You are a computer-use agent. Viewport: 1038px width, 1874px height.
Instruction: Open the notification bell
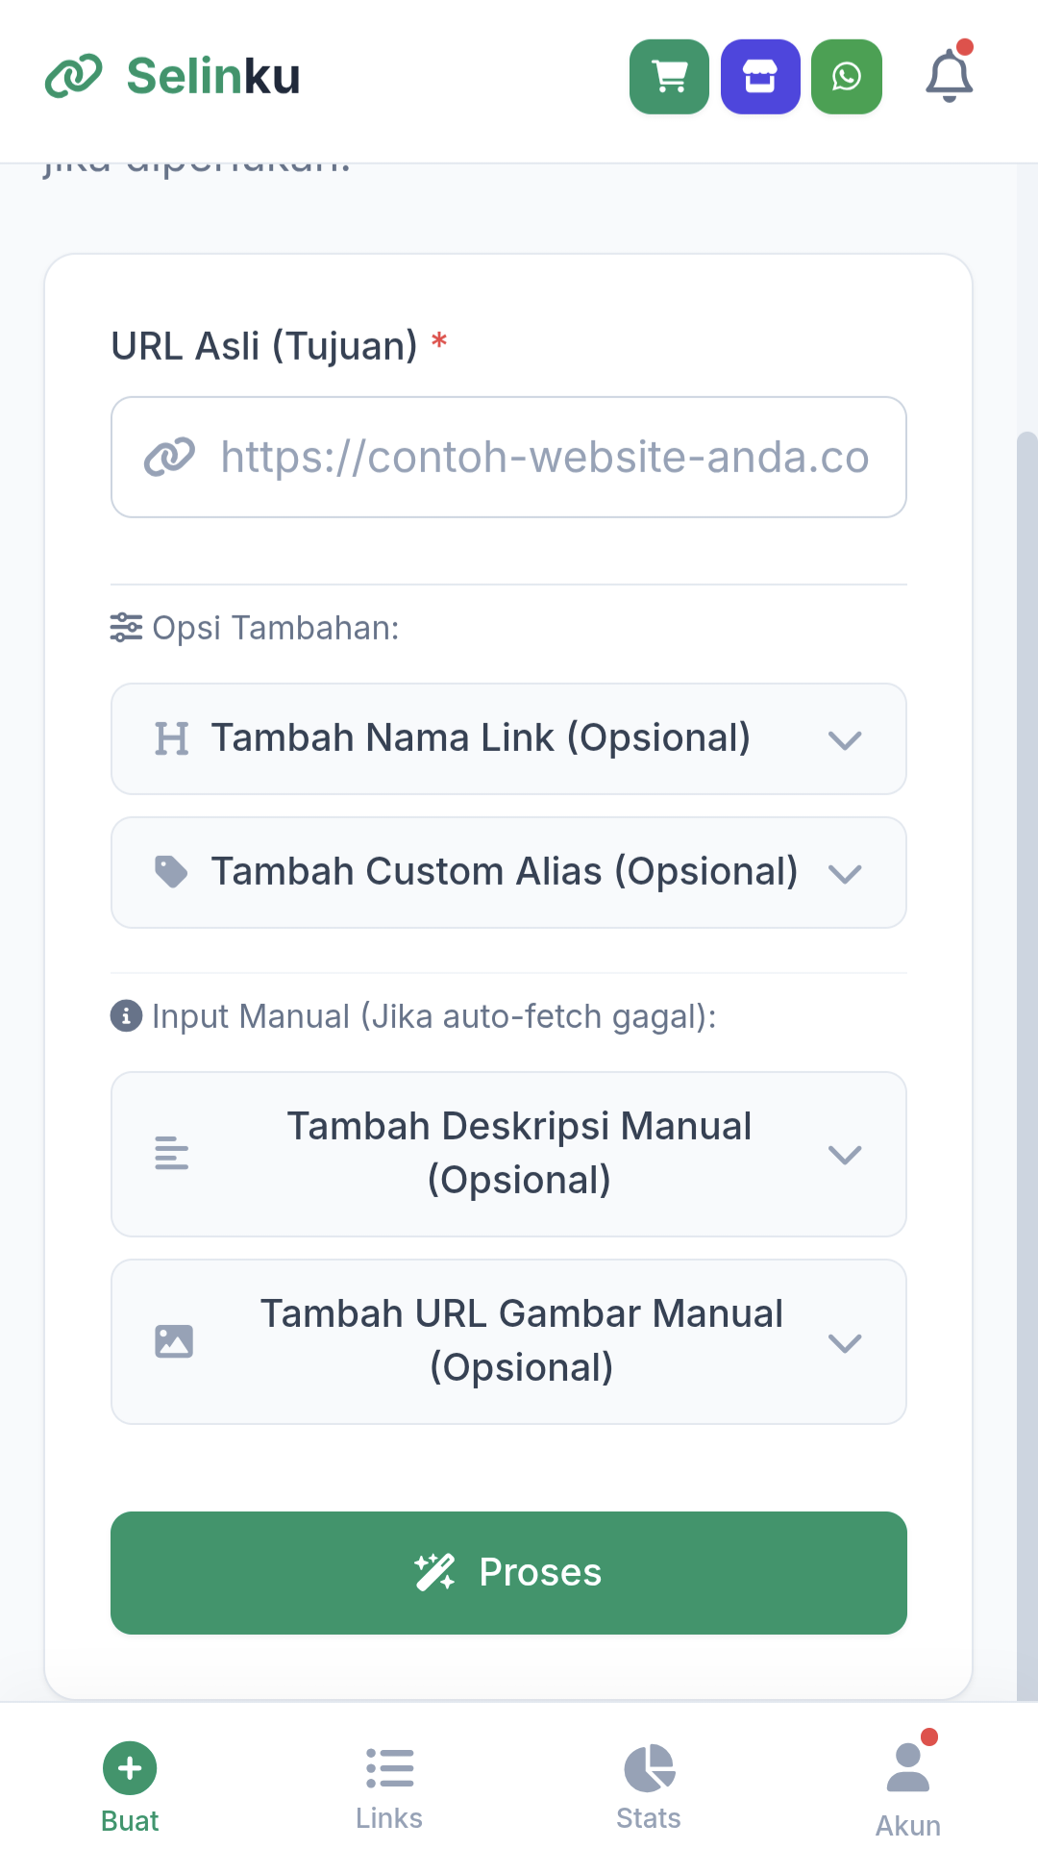click(949, 76)
